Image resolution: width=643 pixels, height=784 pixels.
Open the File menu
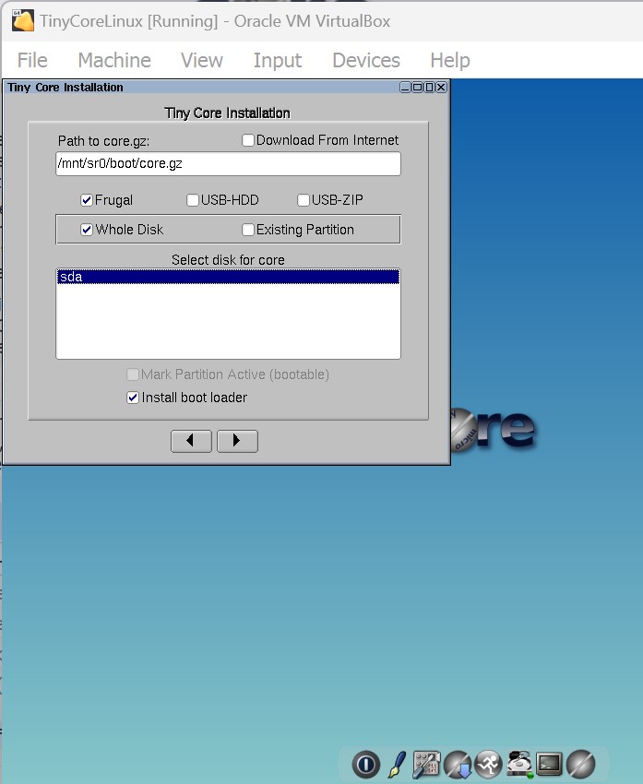32,60
